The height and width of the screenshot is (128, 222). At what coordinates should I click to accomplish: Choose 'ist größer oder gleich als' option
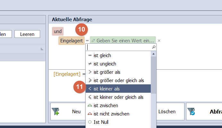(x=118, y=81)
